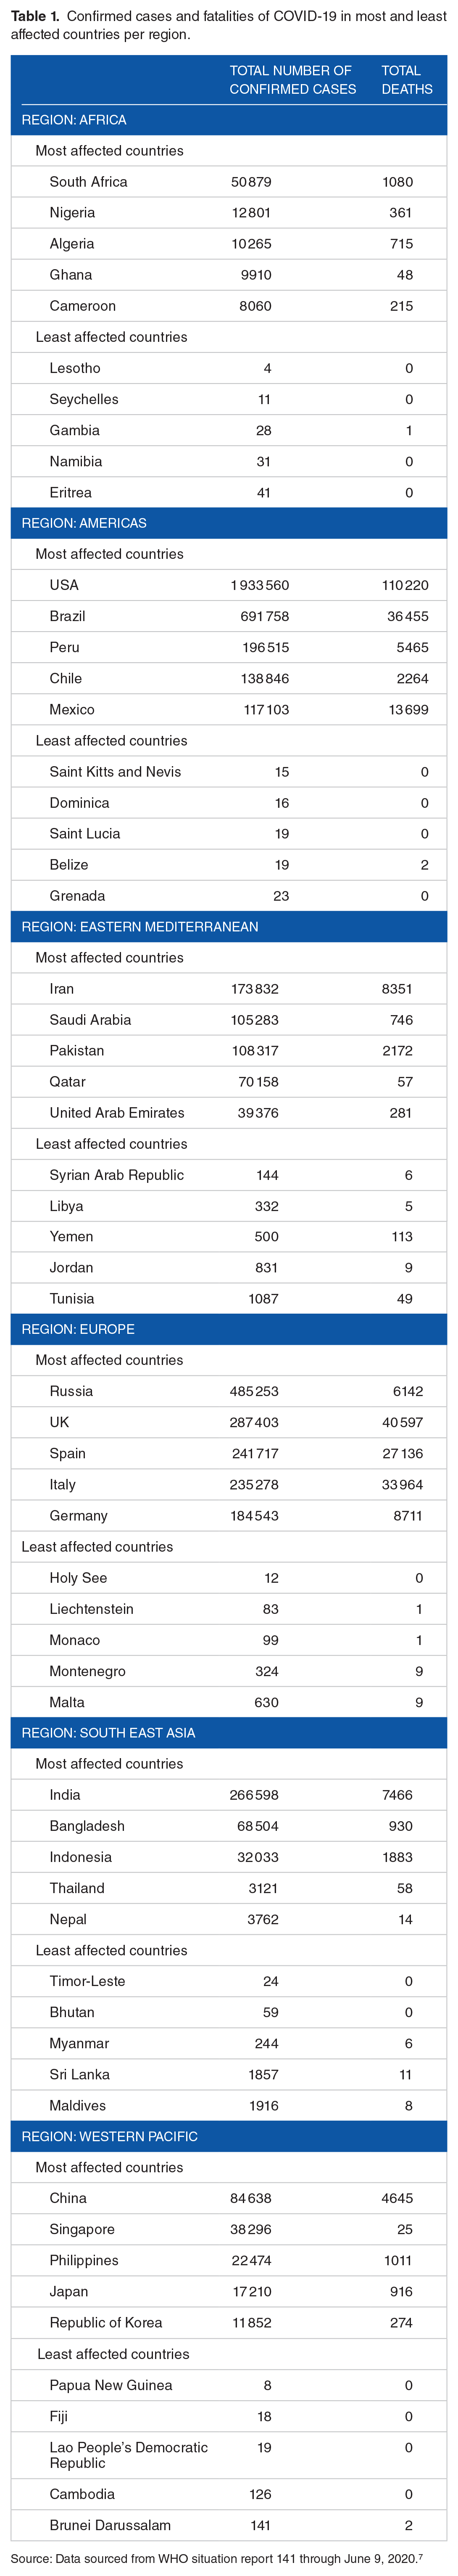Click the REGION: EUROPE header
458x2576 pixels.
point(229,1329)
